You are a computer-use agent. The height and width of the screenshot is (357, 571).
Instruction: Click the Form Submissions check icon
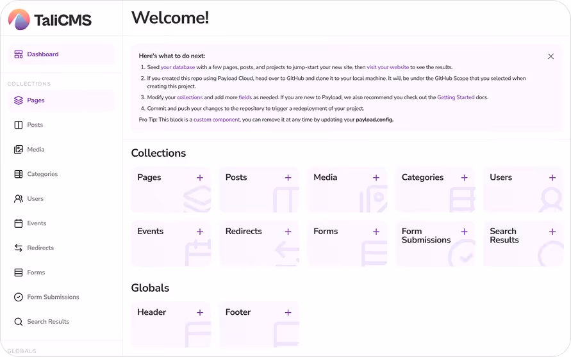pyautogui.click(x=18, y=297)
